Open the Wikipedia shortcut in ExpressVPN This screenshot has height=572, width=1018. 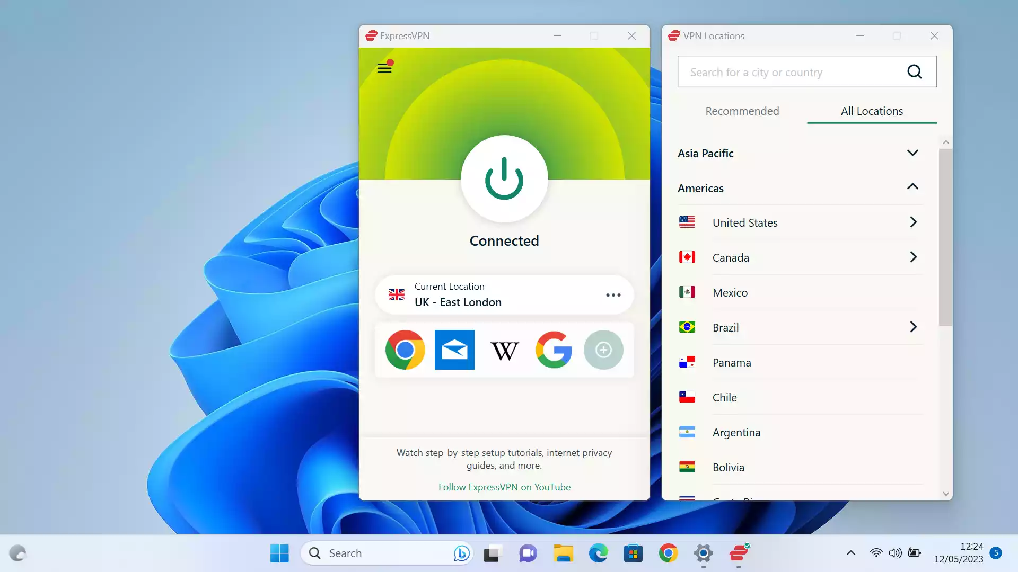pyautogui.click(x=504, y=351)
